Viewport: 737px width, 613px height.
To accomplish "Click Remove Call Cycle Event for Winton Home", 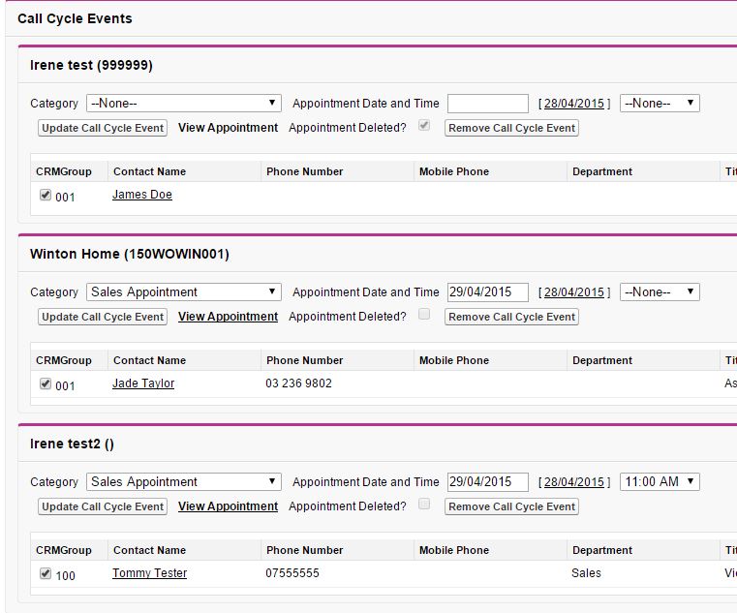I will tap(511, 317).
